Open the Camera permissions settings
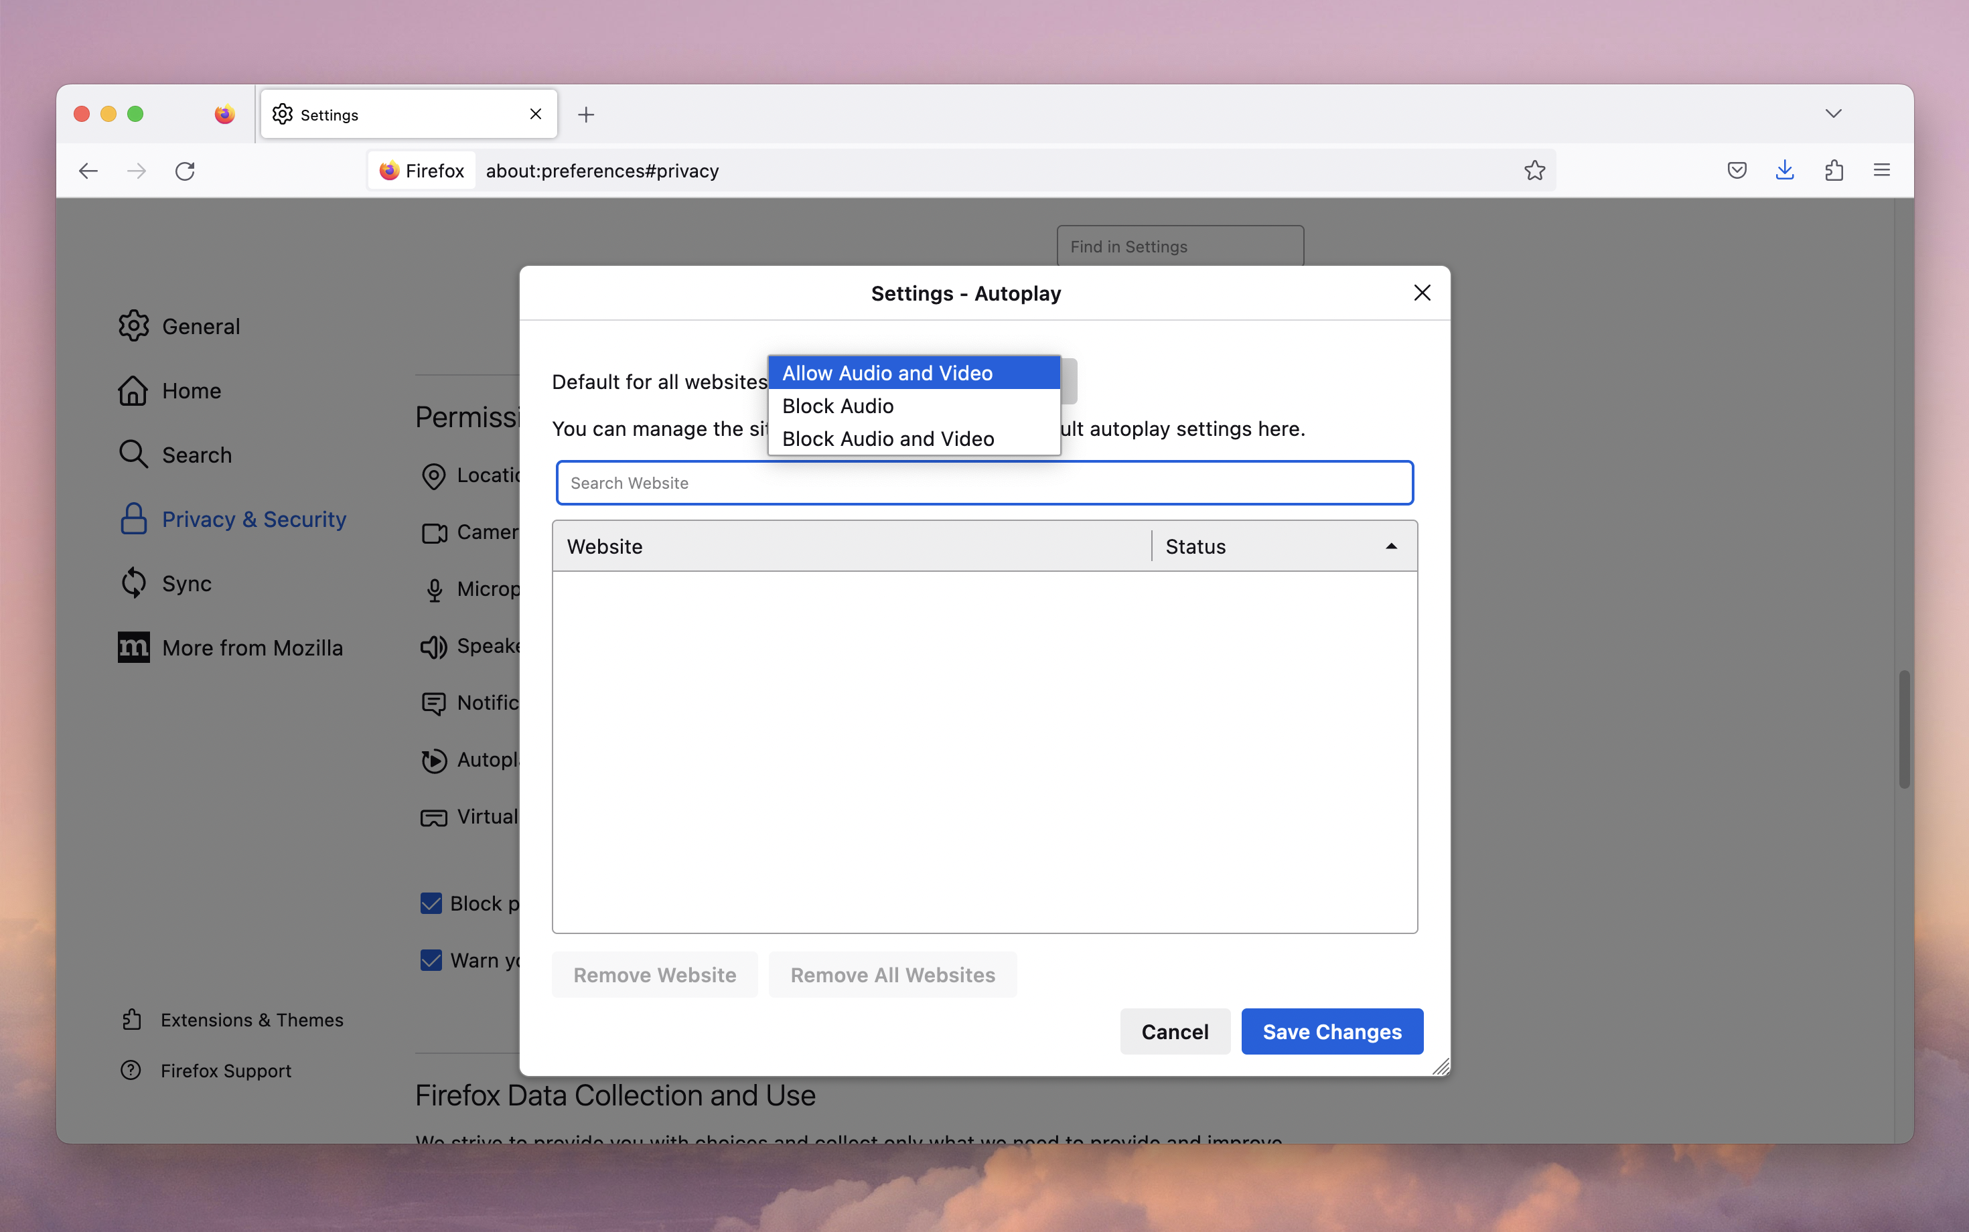The image size is (1969, 1232). click(435, 532)
